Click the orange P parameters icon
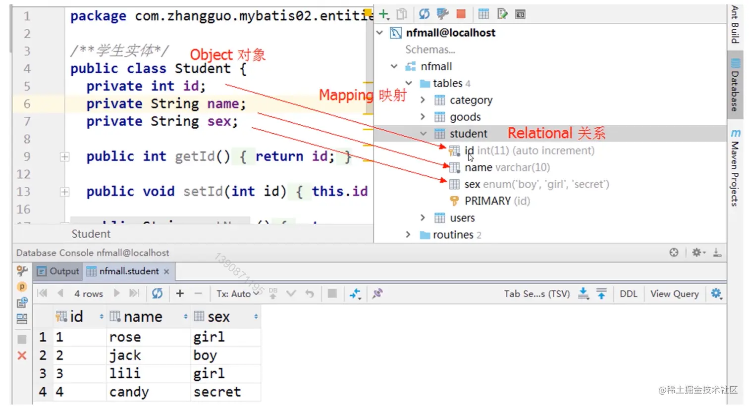The image size is (749, 406). tap(22, 287)
